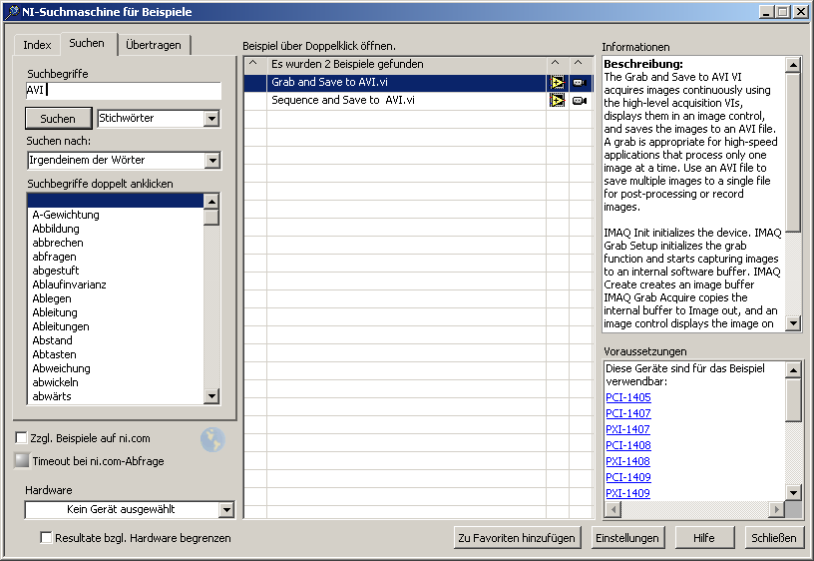Screen dimensions: 814x561
Task: Click the globe icon beside ni.com option
Action: tap(212, 440)
